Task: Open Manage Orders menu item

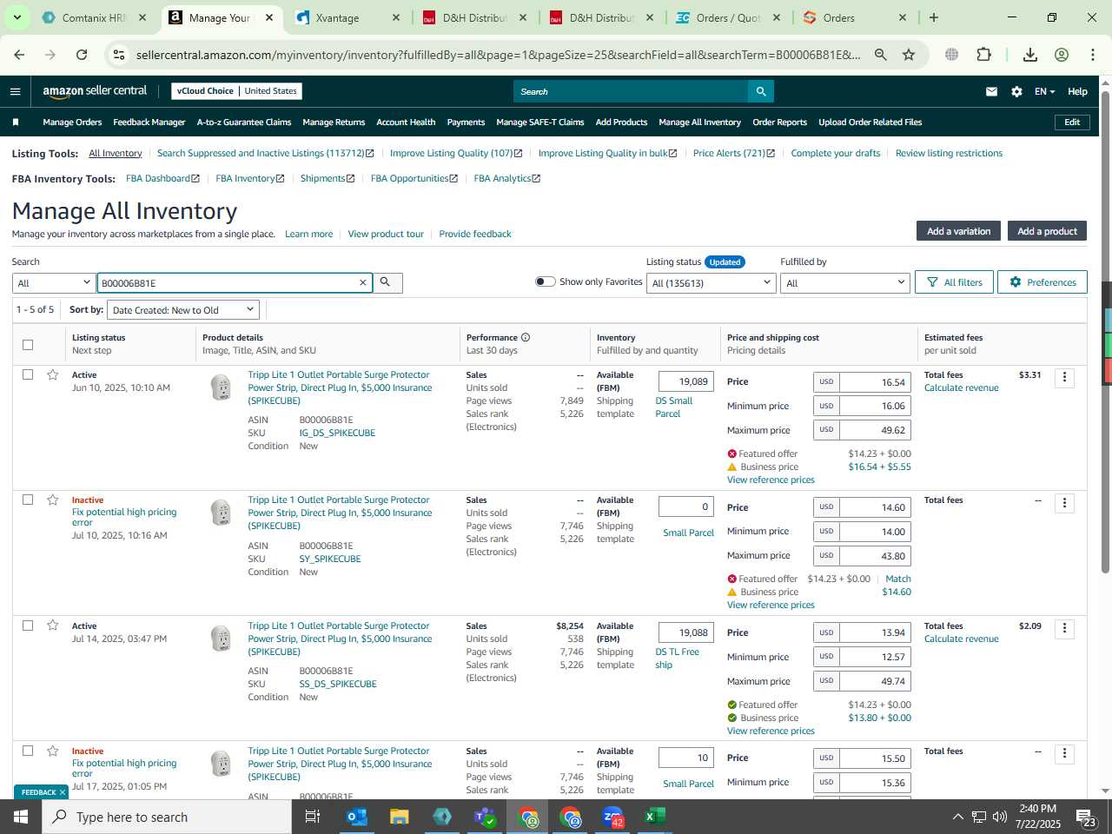Action: point(72,122)
